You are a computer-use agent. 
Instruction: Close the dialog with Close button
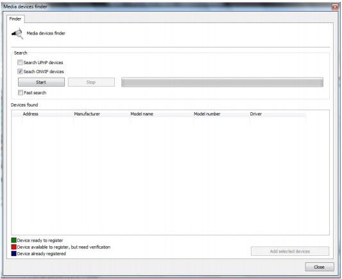[320, 267]
